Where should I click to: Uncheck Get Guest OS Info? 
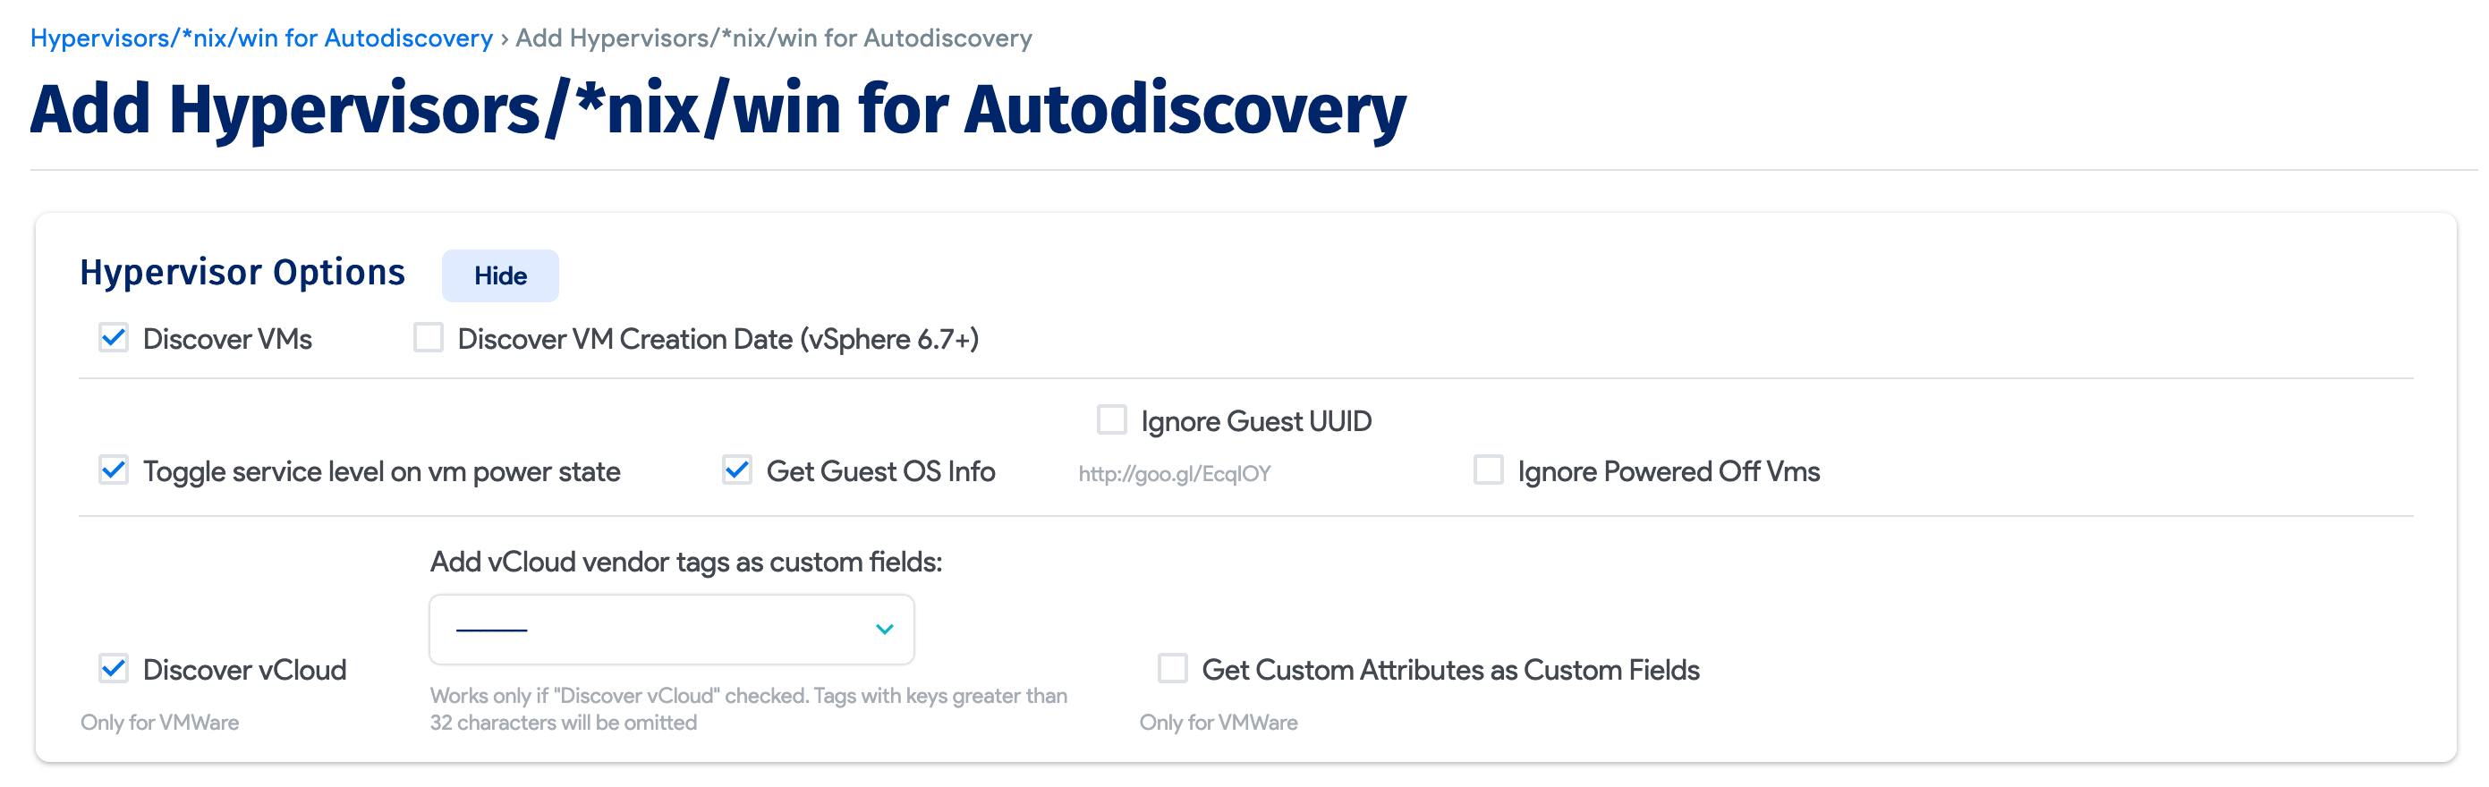[x=737, y=470]
